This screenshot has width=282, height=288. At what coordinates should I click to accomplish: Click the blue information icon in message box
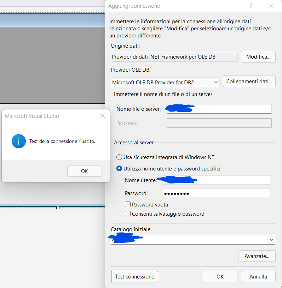pyautogui.click(x=18, y=141)
